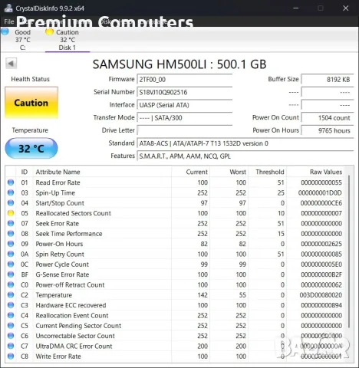This screenshot has width=359, height=368.
Task: Click the Firmware field 2TF00_00
Action: click(184, 80)
